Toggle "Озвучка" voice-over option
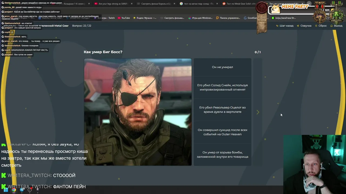 point(304,26)
